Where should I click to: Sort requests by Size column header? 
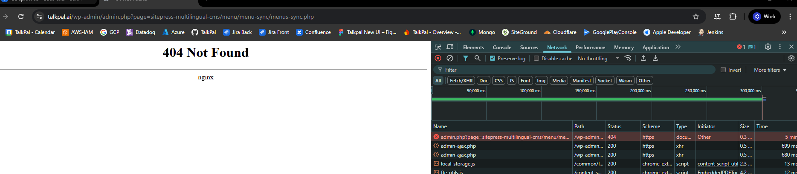pos(746,126)
